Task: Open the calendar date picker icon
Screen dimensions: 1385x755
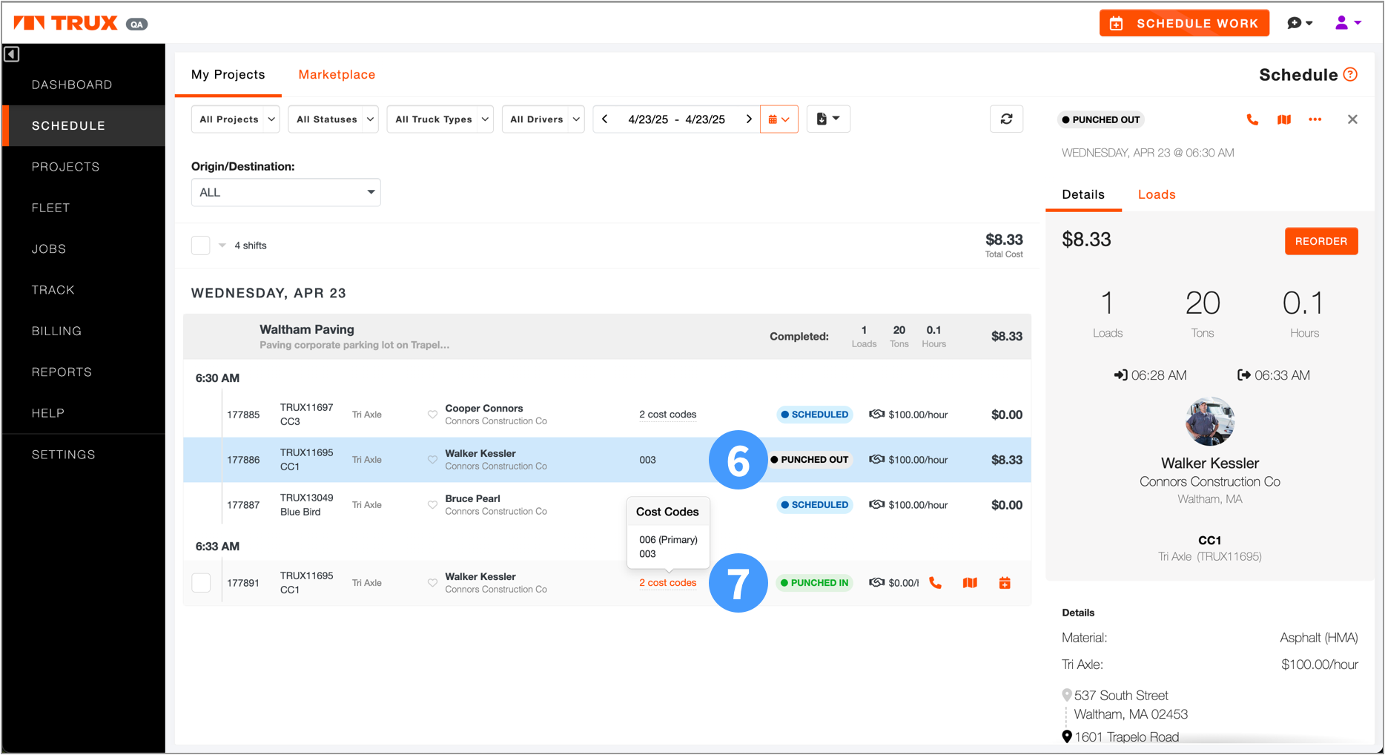Action: tap(779, 119)
